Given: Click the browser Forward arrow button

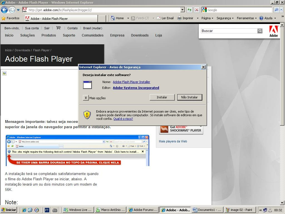Looking at the screenshot, I should point(12,10).
